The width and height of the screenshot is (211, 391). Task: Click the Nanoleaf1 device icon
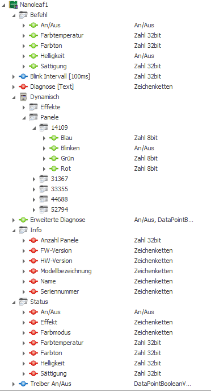[13, 5]
